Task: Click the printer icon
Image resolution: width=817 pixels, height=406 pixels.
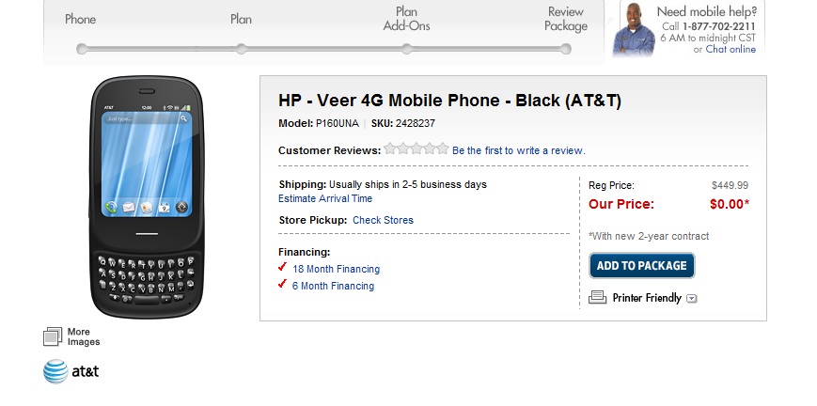Action: (597, 298)
